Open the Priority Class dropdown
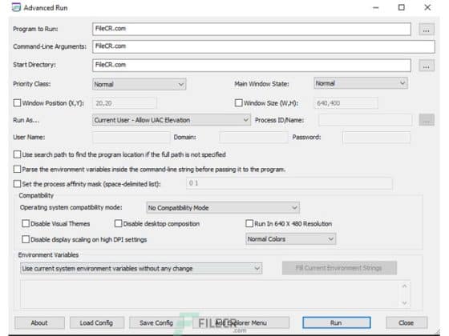The image size is (449, 336). pos(140,84)
